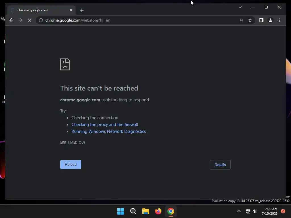The width and height of the screenshot is (291, 218).
Task: Run Windows Network Diagnostics link
Action: [x=109, y=131]
